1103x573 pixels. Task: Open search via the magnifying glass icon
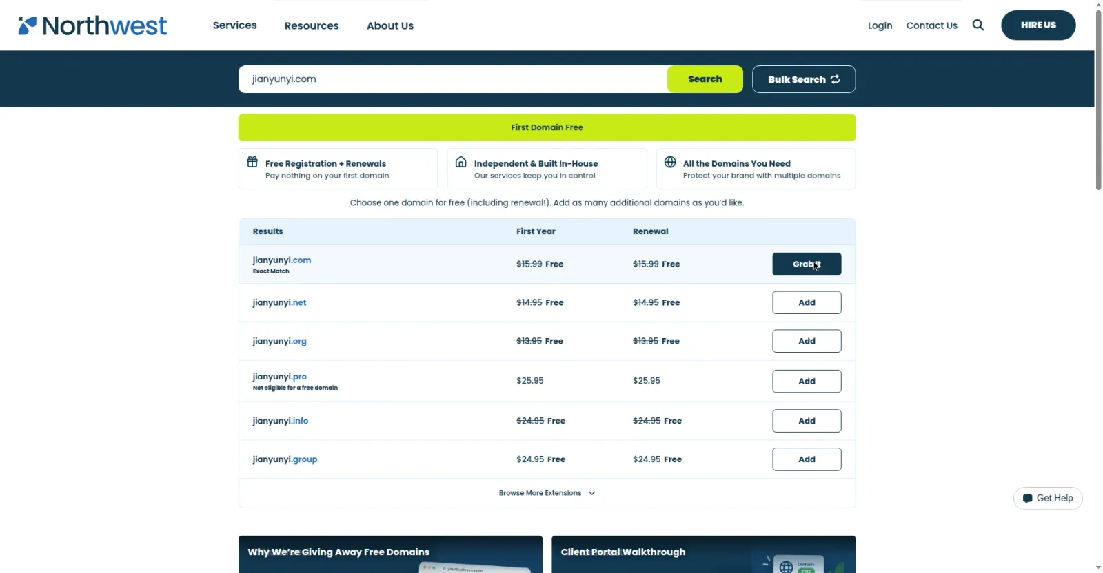pyautogui.click(x=978, y=25)
